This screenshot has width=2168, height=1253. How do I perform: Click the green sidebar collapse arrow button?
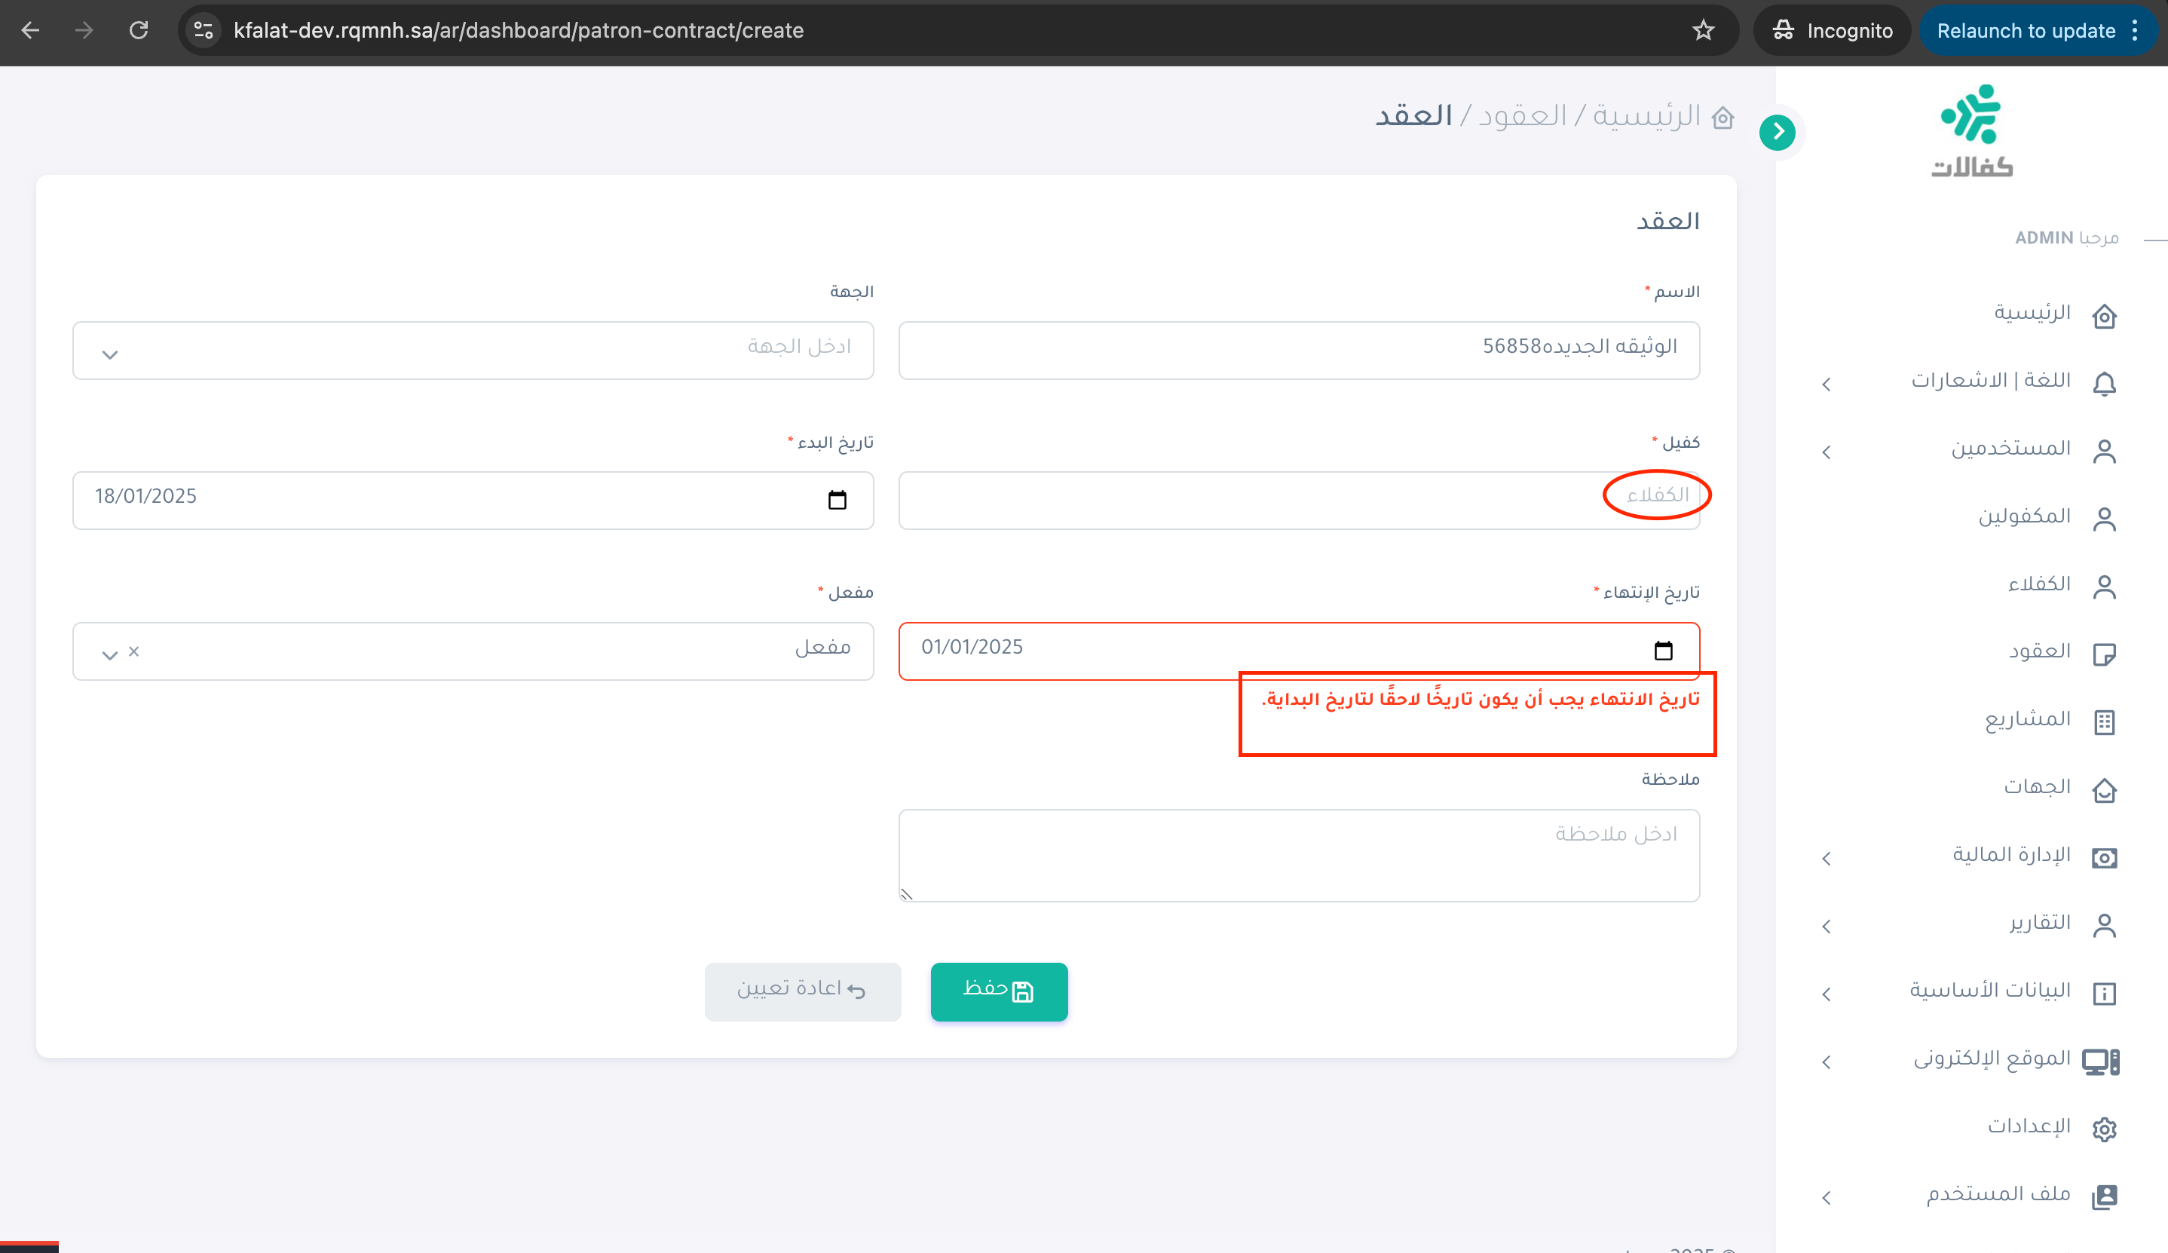[x=1778, y=133]
